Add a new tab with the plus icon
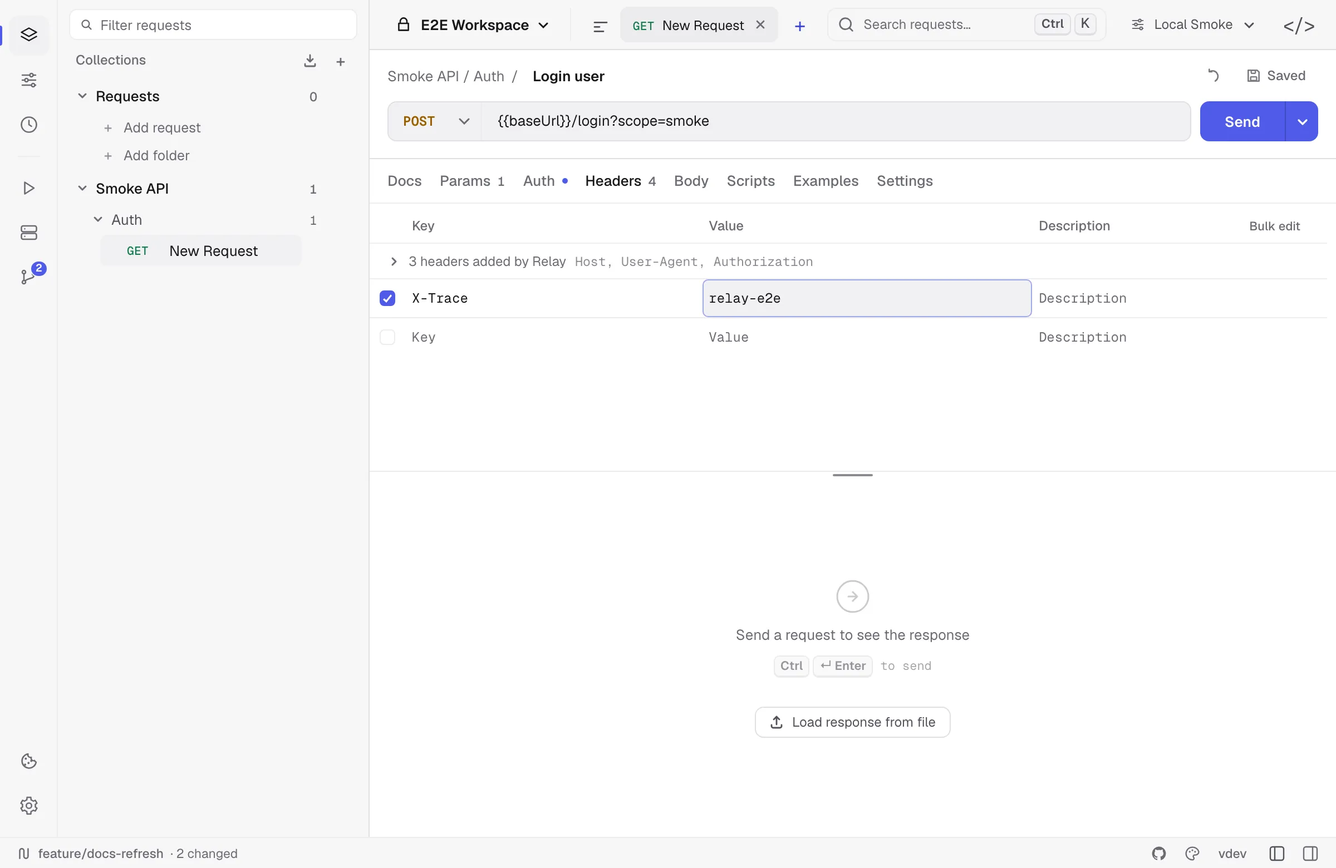Viewport: 1336px width, 868px height. 800,26
